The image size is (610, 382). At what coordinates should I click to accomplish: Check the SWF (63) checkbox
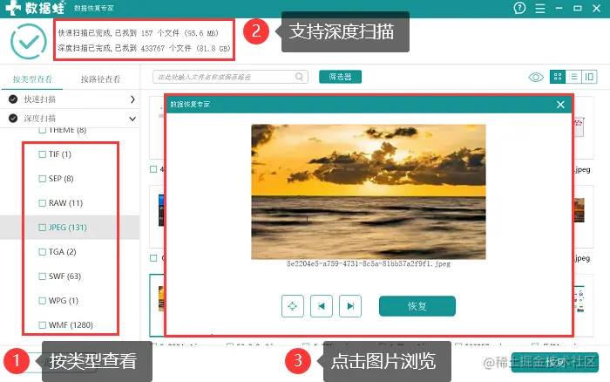coord(43,276)
